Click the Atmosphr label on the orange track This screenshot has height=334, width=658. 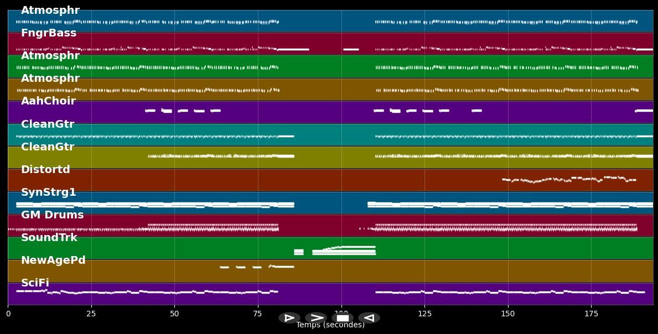pos(50,79)
